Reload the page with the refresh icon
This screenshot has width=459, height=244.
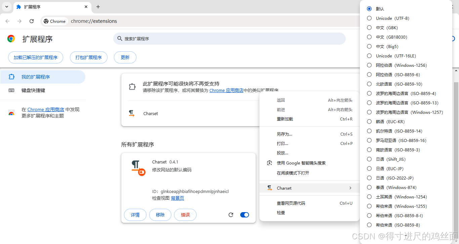coord(32,21)
